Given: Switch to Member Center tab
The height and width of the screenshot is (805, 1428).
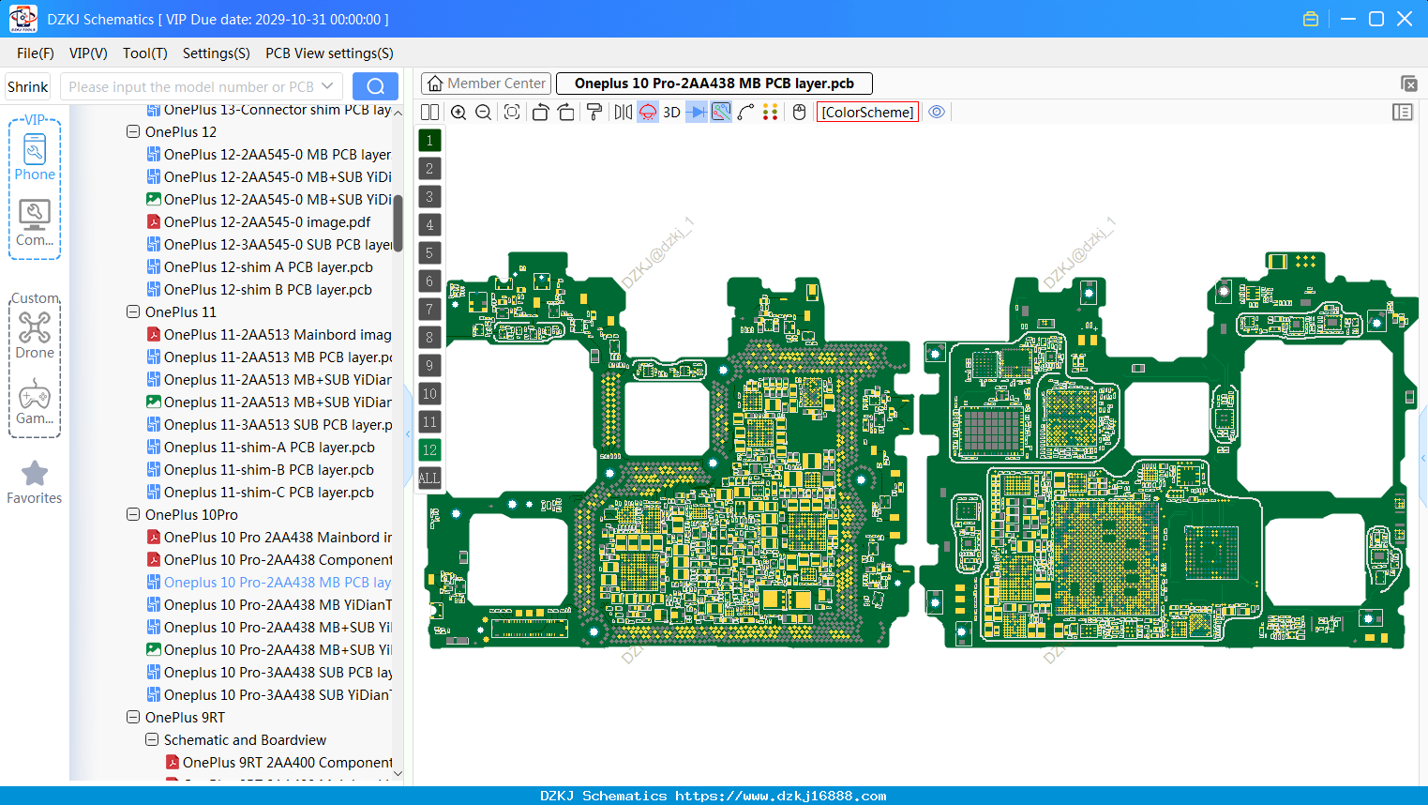Looking at the screenshot, I should [x=486, y=84].
